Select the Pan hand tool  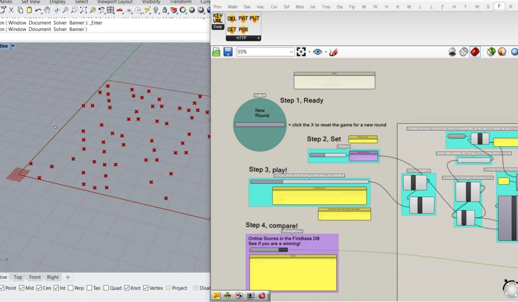tap(47, 10)
